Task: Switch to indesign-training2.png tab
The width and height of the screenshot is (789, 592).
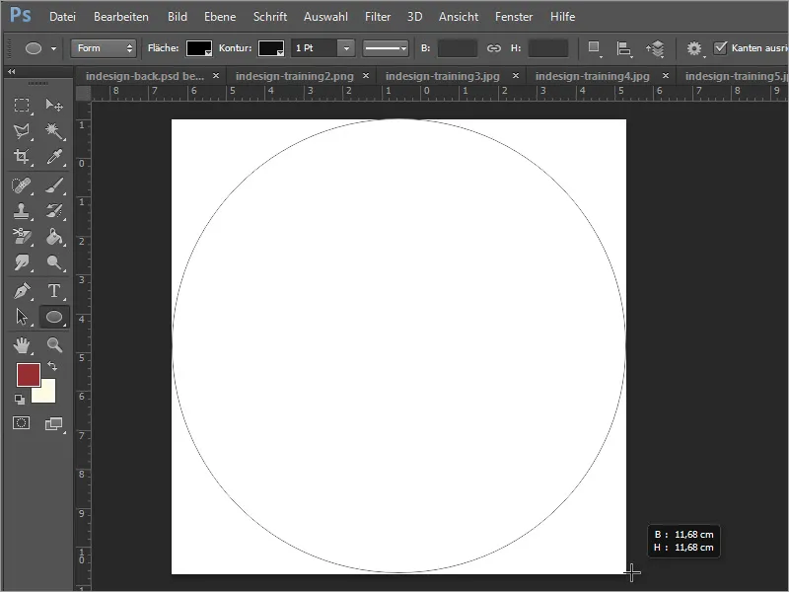Action: [x=294, y=76]
